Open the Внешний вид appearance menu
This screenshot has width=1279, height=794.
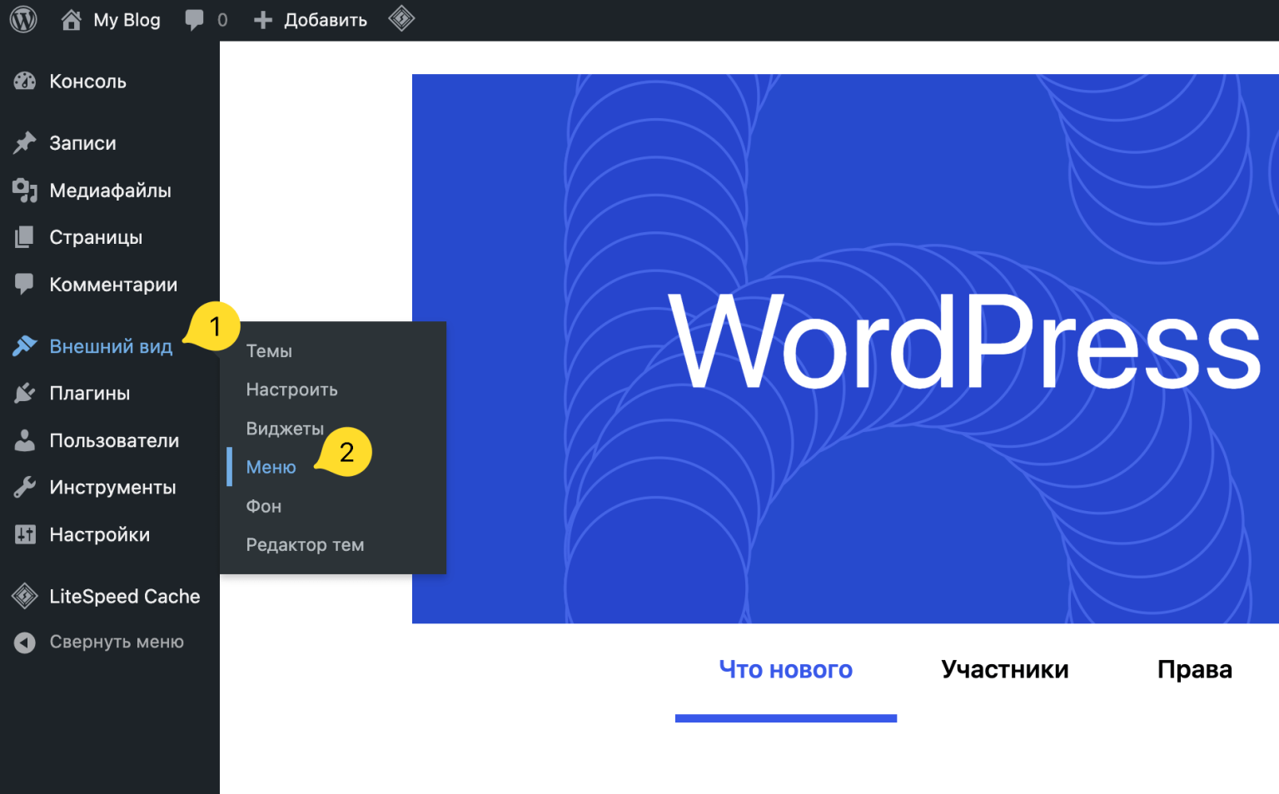112,346
